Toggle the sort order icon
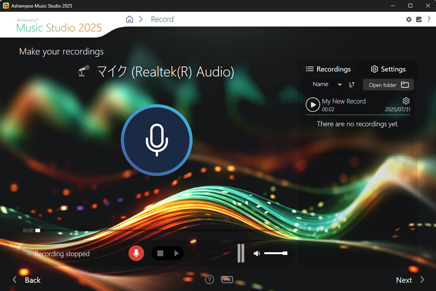The image size is (436, 291). point(352,85)
